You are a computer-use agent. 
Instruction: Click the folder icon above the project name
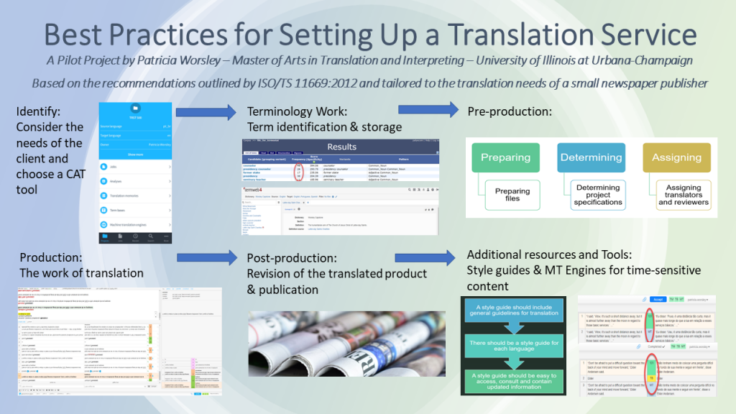click(x=135, y=108)
